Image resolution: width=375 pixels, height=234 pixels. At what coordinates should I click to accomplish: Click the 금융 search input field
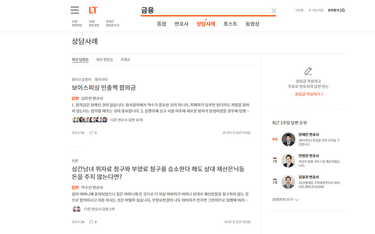[x=203, y=11]
